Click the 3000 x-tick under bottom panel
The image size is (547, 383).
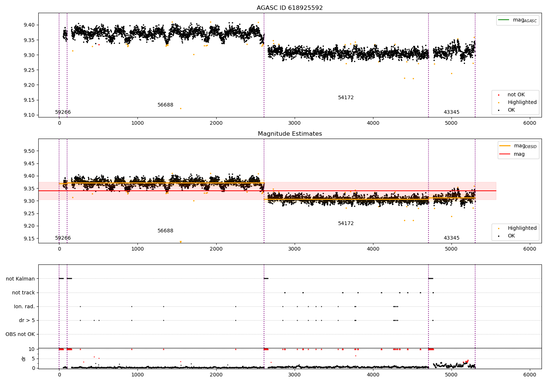[x=294, y=375]
